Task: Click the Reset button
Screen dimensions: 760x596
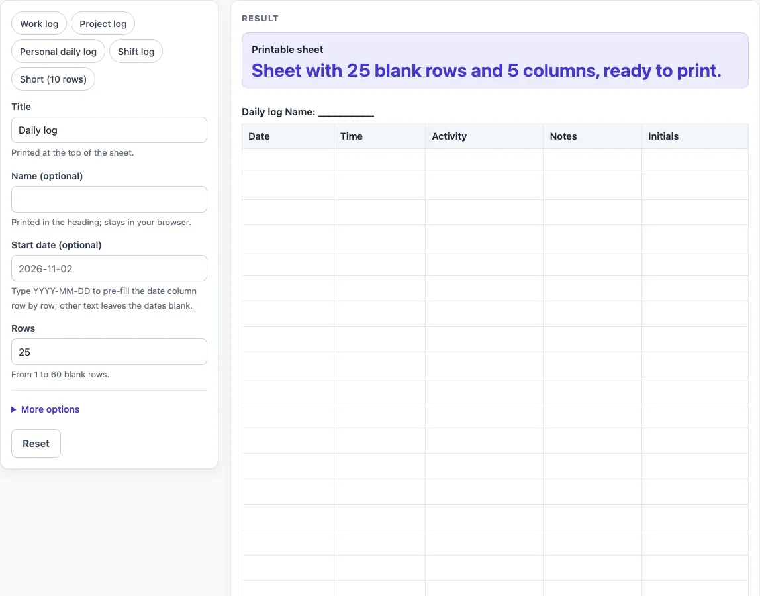Action: click(x=36, y=443)
